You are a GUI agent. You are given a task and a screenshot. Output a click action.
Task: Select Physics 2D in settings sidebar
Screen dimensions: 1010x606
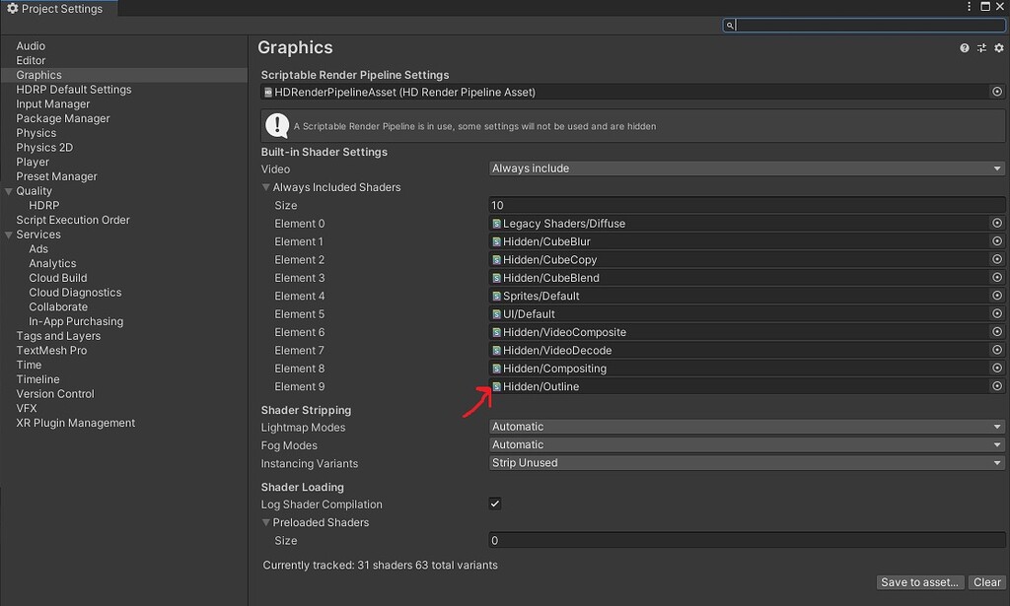44,148
